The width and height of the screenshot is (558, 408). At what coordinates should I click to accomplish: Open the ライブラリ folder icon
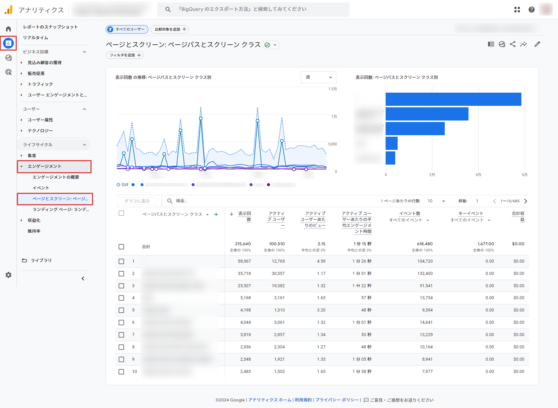coord(24,261)
